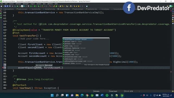Collapse the annotation fold at line 66

point(7,30)
